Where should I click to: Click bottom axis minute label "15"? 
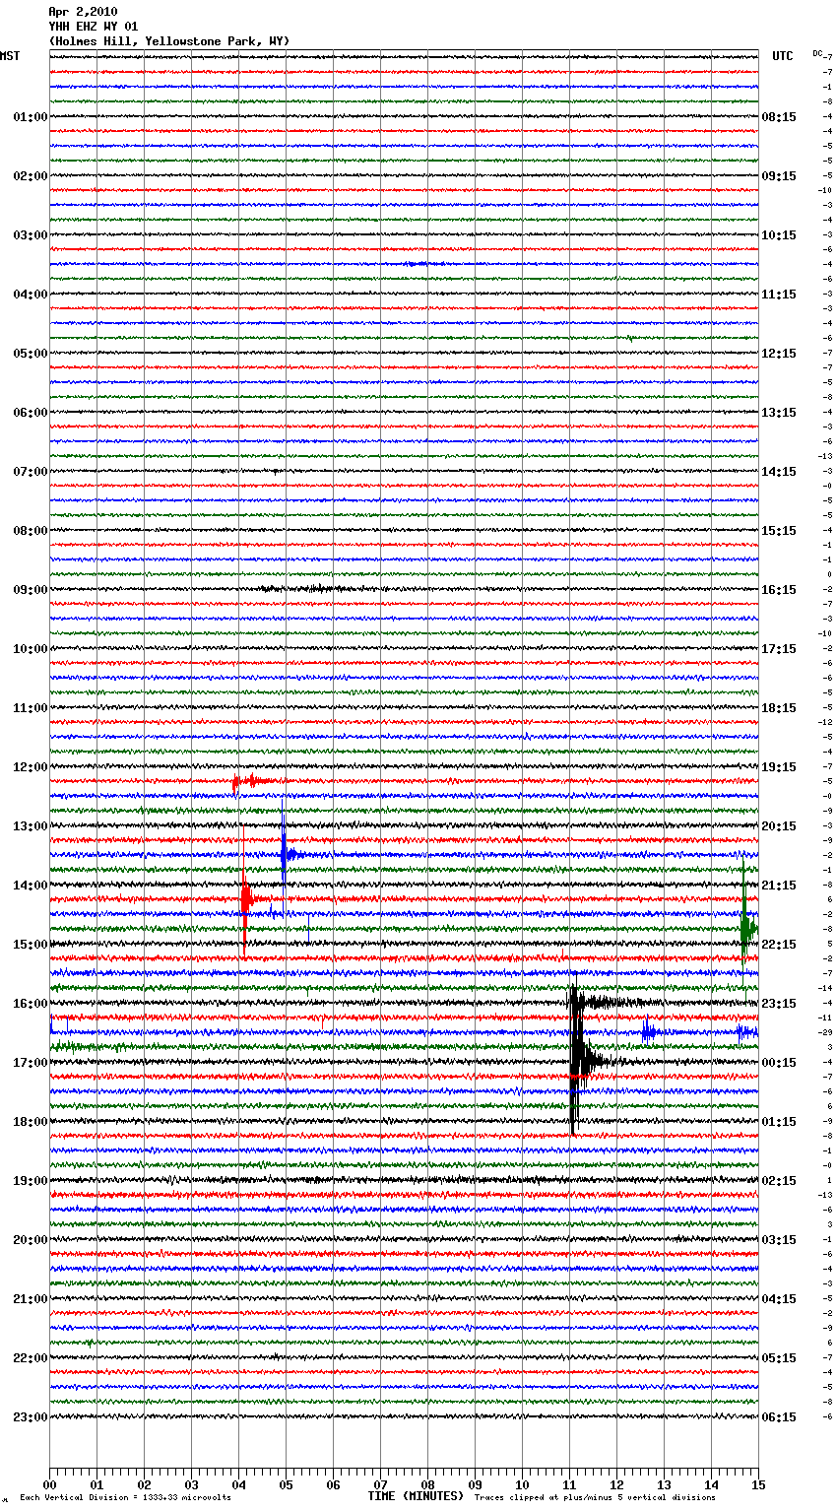coord(757,1485)
